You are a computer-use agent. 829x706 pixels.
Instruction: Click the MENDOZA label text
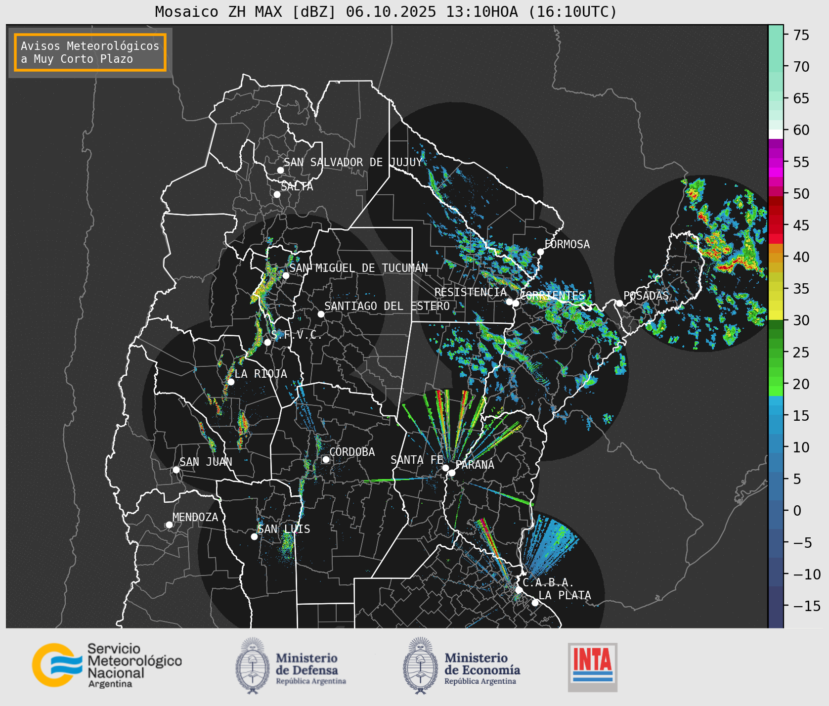click(x=195, y=517)
